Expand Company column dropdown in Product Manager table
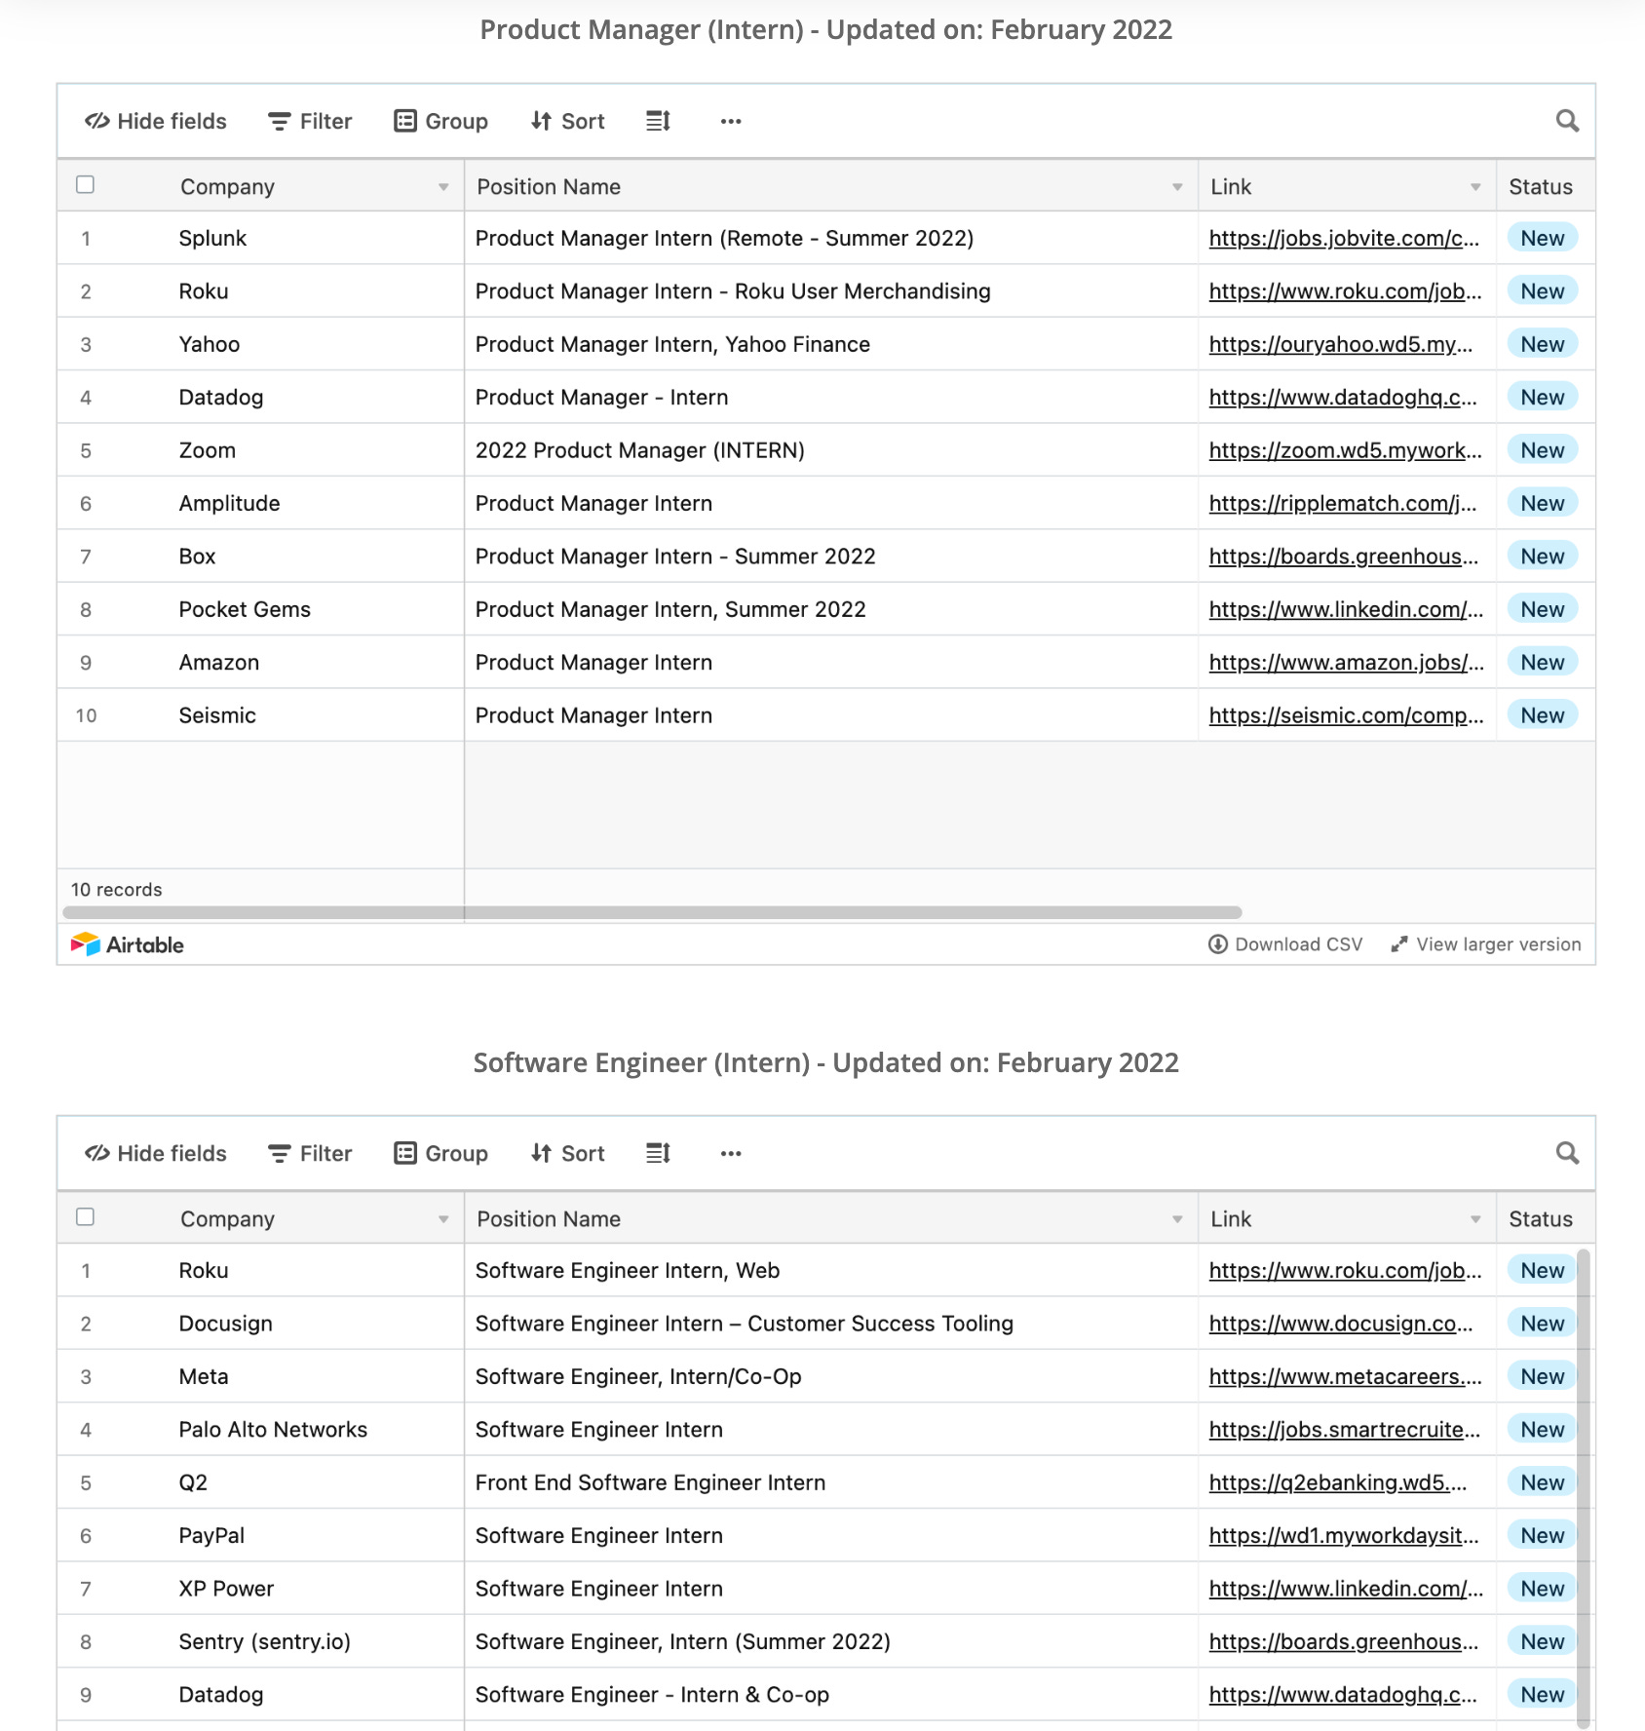This screenshot has width=1645, height=1731. [x=443, y=187]
